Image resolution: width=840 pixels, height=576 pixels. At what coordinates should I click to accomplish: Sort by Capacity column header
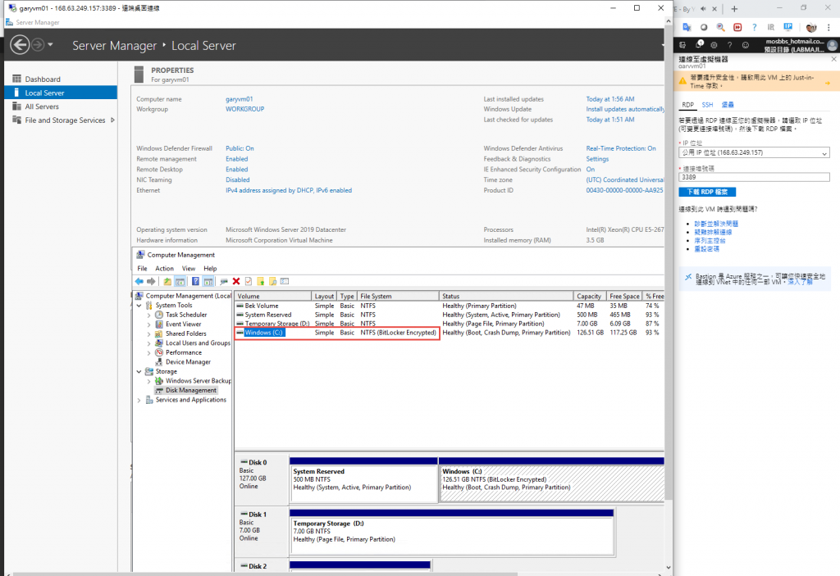589,296
